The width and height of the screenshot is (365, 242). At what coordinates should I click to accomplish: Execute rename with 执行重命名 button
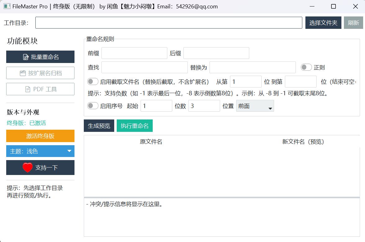click(135, 126)
